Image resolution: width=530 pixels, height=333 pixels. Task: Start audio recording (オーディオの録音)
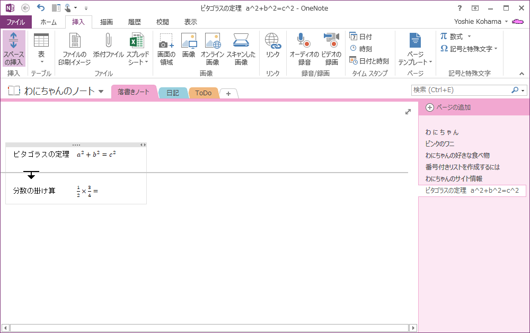(x=304, y=49)
